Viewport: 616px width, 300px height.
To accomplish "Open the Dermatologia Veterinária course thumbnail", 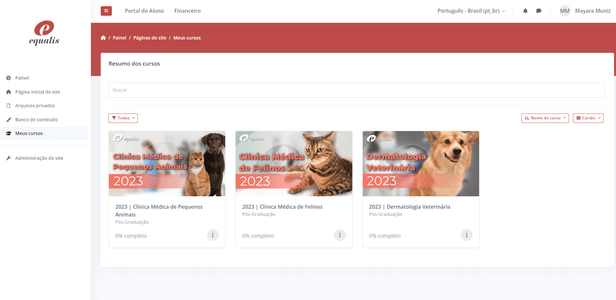I will click(420, 164).
